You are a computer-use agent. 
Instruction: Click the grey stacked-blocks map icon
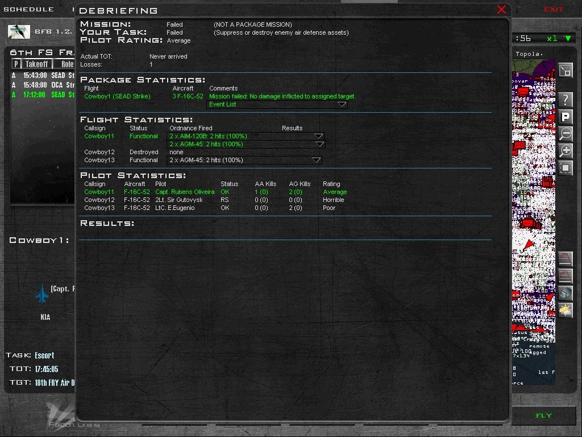click(x=566, y=293)
